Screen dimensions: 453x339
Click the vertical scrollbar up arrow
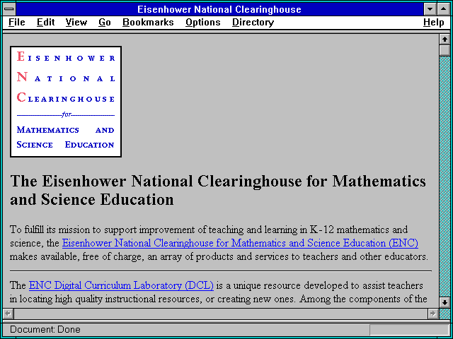click(445, 40)
